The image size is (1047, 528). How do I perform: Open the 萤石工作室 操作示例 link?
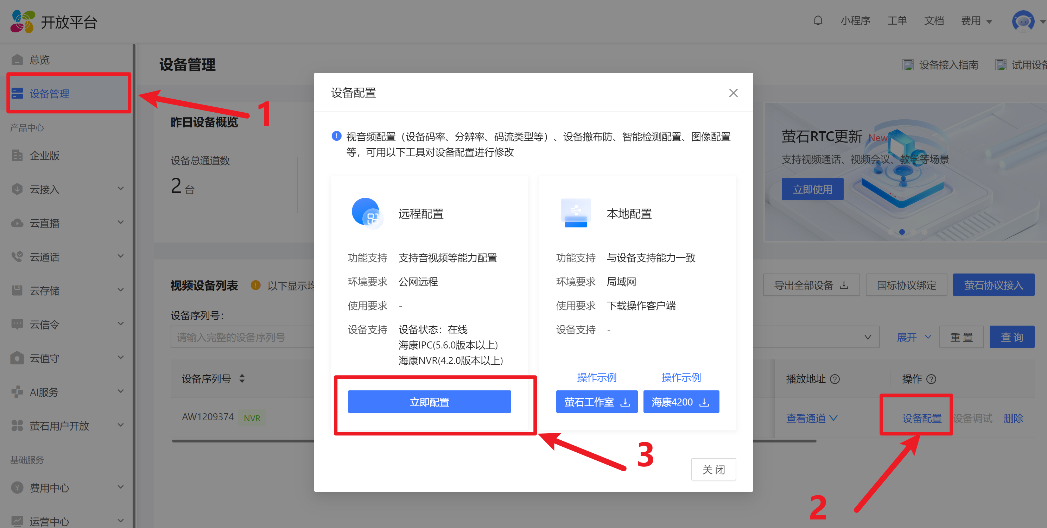coord(596,377)
